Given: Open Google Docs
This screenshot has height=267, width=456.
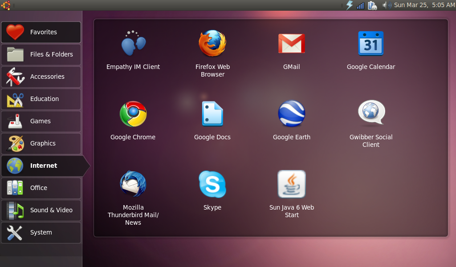Looking at the screenshot, I should pos(212,113).
